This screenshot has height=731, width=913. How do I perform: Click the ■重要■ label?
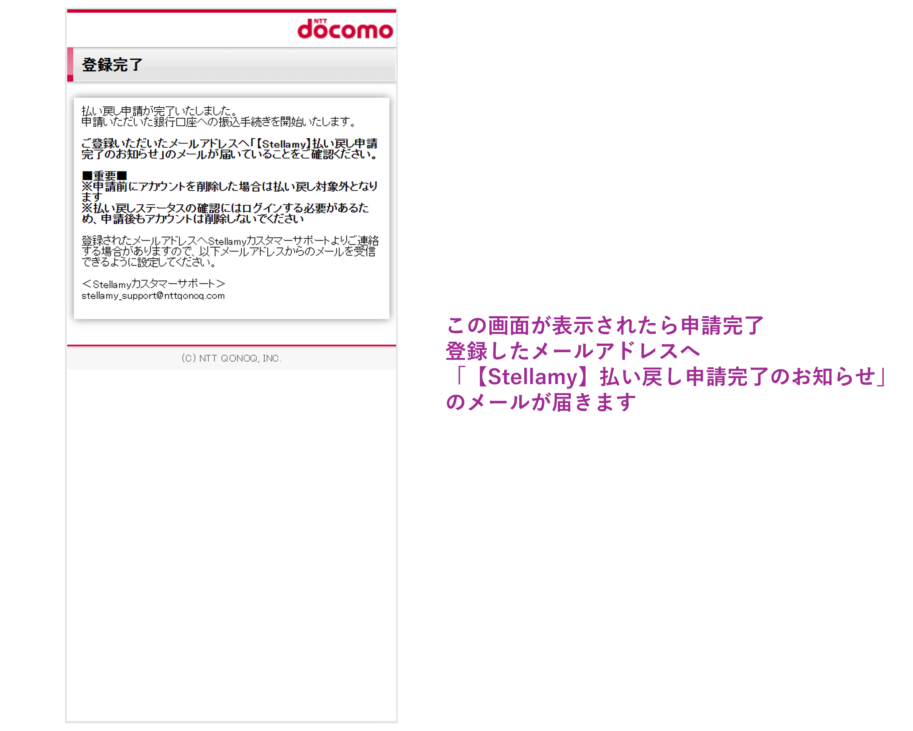(x=105, y=175)
